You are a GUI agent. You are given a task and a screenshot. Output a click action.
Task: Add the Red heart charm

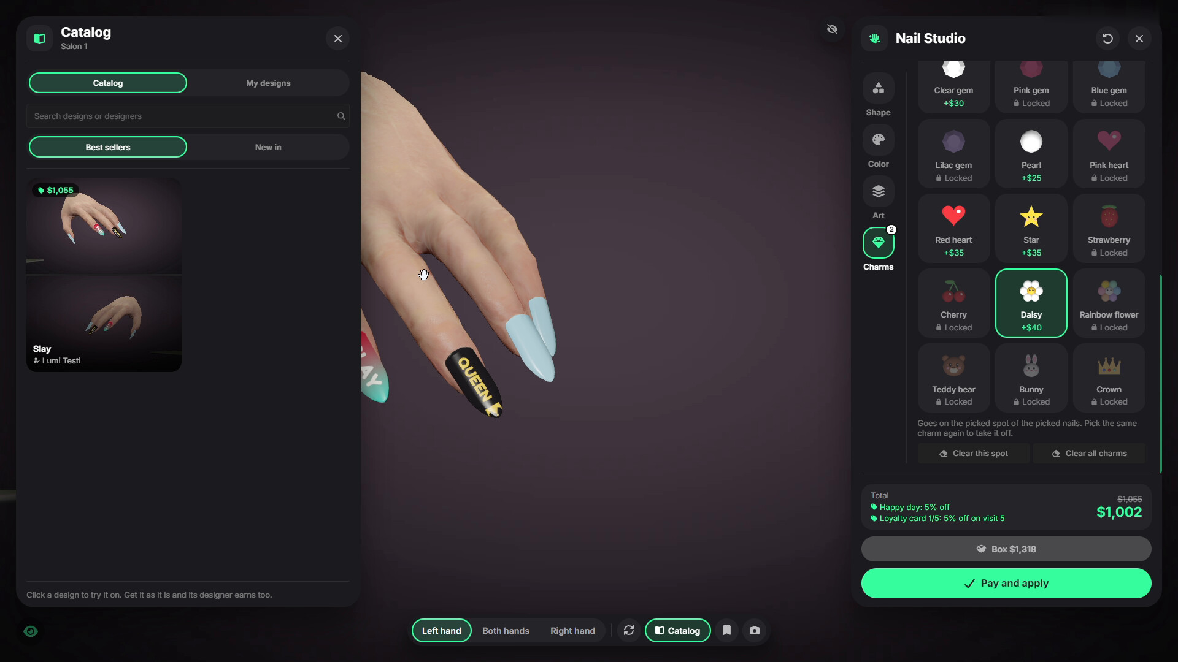pos(953,228)
